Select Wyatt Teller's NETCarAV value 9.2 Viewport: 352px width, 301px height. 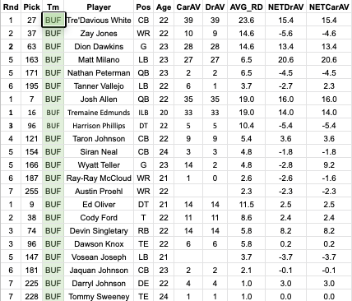(329, 165)
